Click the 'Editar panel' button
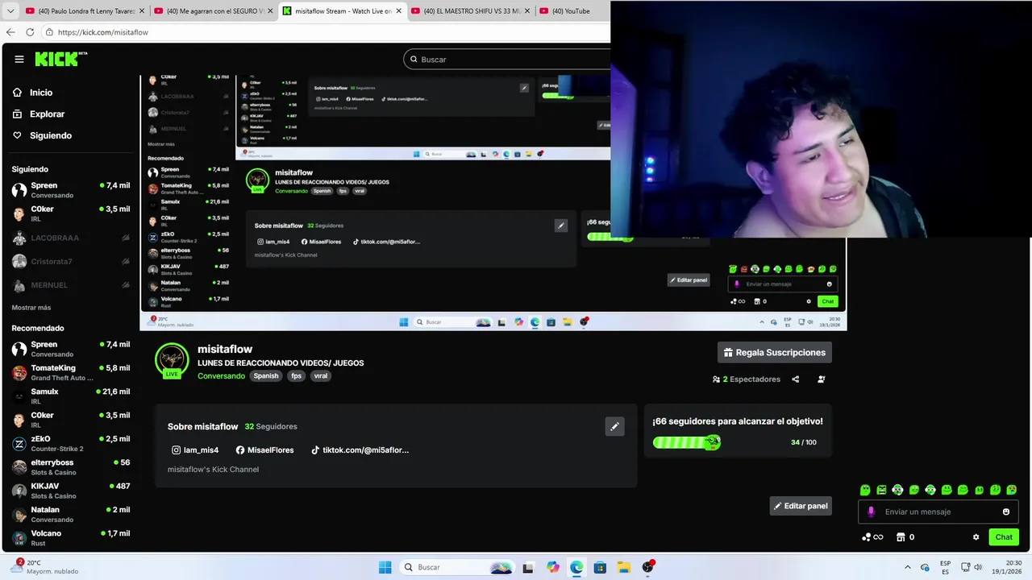1032x580 pixels. click(801, 506)
